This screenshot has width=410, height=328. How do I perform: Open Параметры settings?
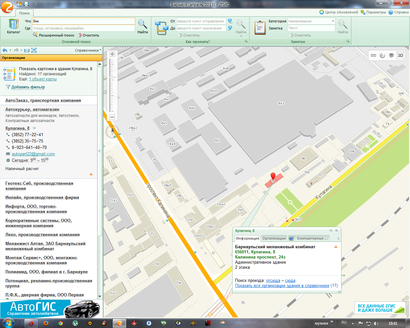tap(373, 12)
